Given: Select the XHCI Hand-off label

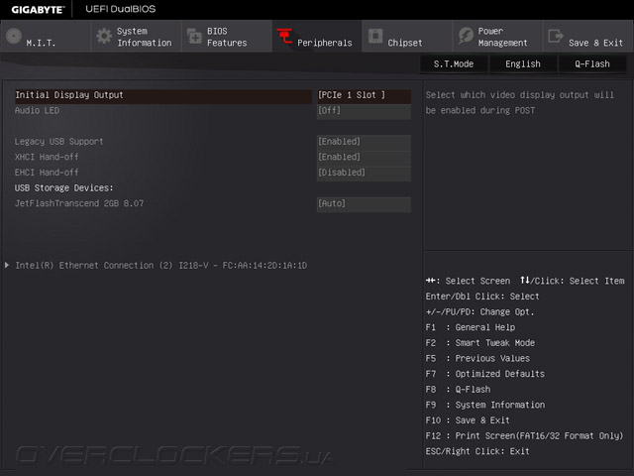Looking at the screenshot, I should coord(47,157).
